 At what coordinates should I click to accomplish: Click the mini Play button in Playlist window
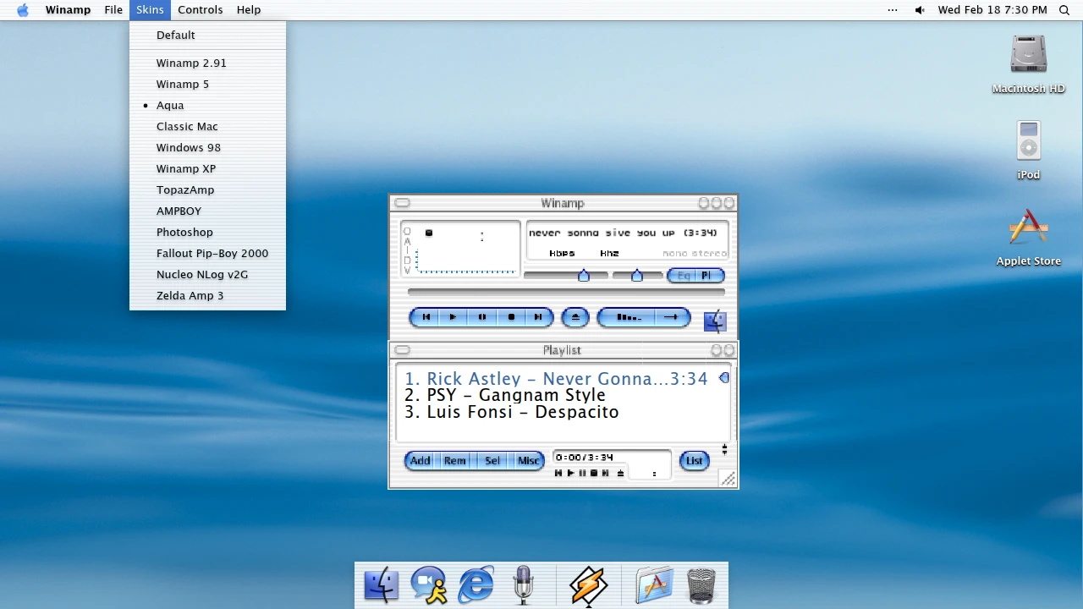click(x=570, y=473)
